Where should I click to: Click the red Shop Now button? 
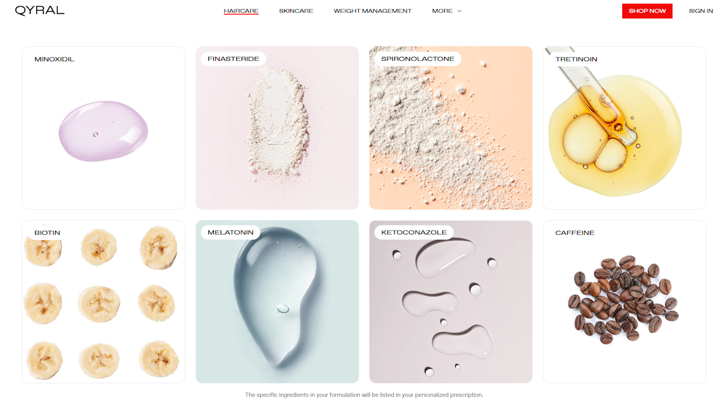(647, 11)
